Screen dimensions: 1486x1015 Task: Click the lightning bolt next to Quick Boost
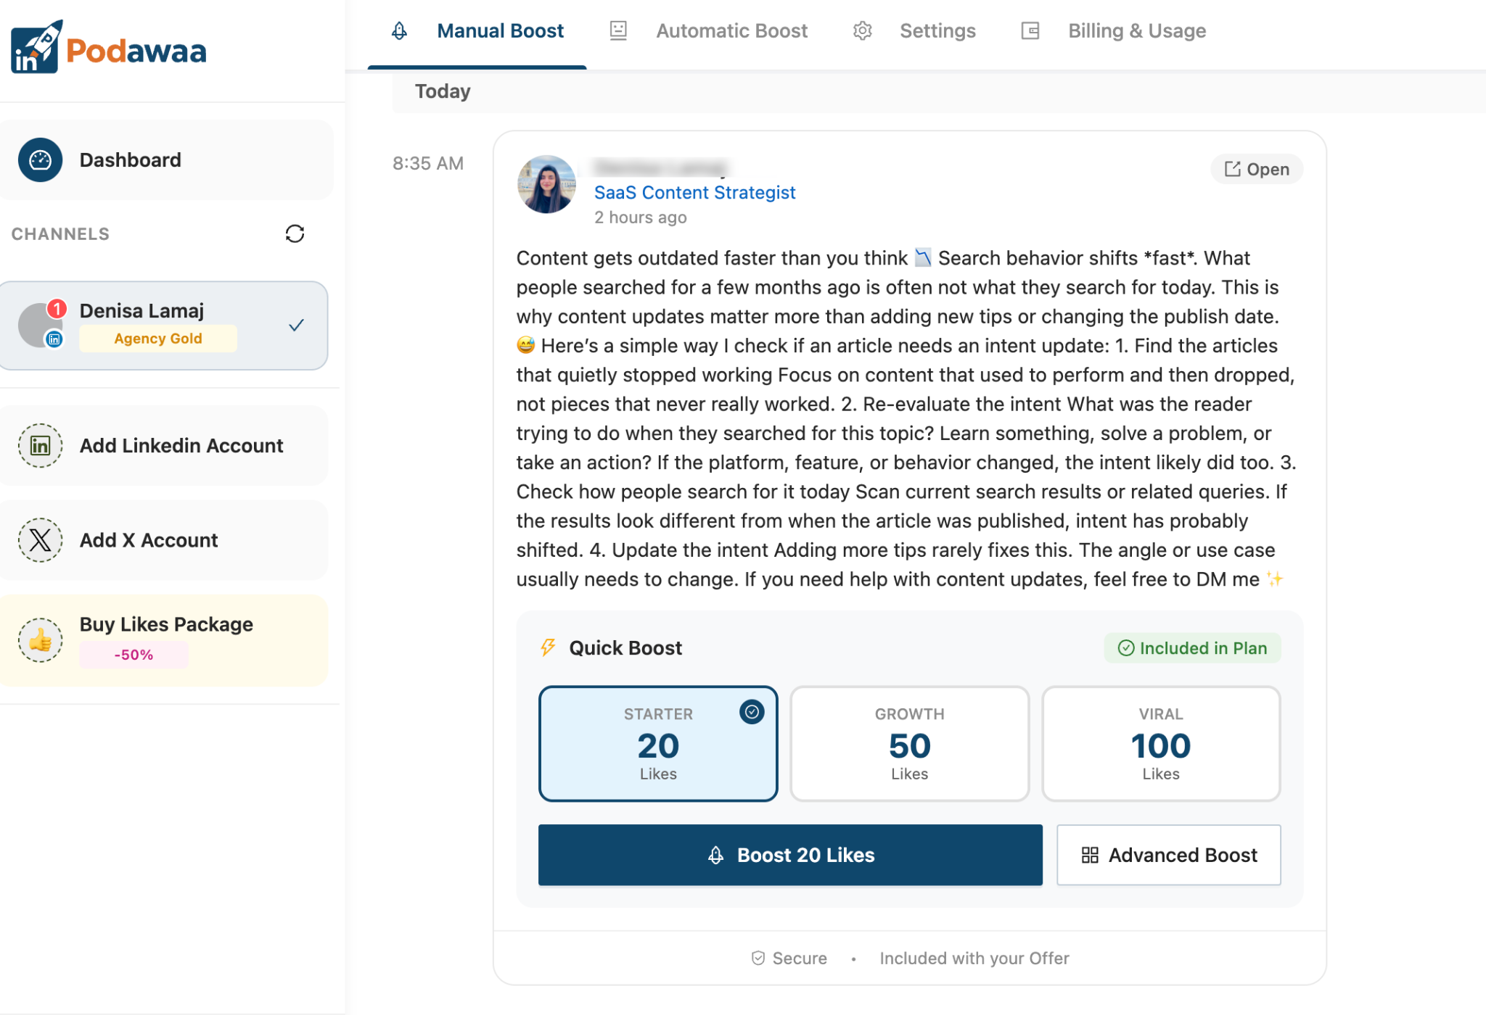(548, 647)
